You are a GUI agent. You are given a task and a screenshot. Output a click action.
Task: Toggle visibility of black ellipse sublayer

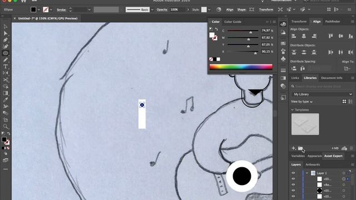tap(293, 191)
